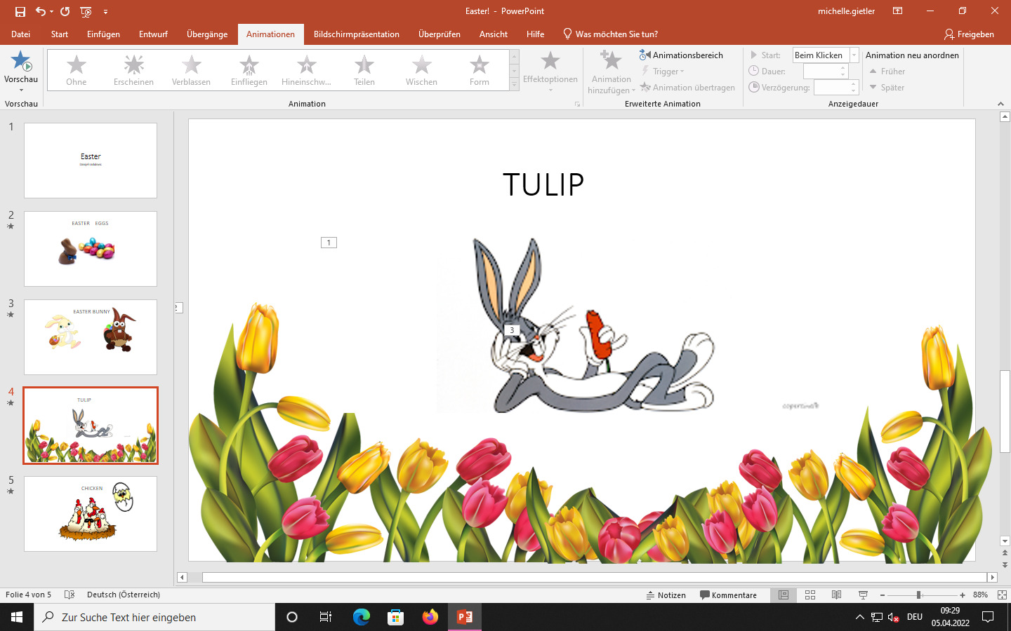1011x631 pixels.
Task: Toggle the Kommentare comments pane
Action: (x=728, y=595)
